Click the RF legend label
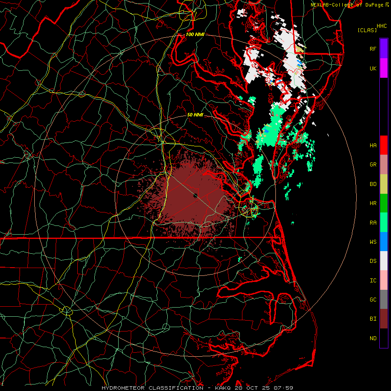391x391 pixels. pos(373,49)
